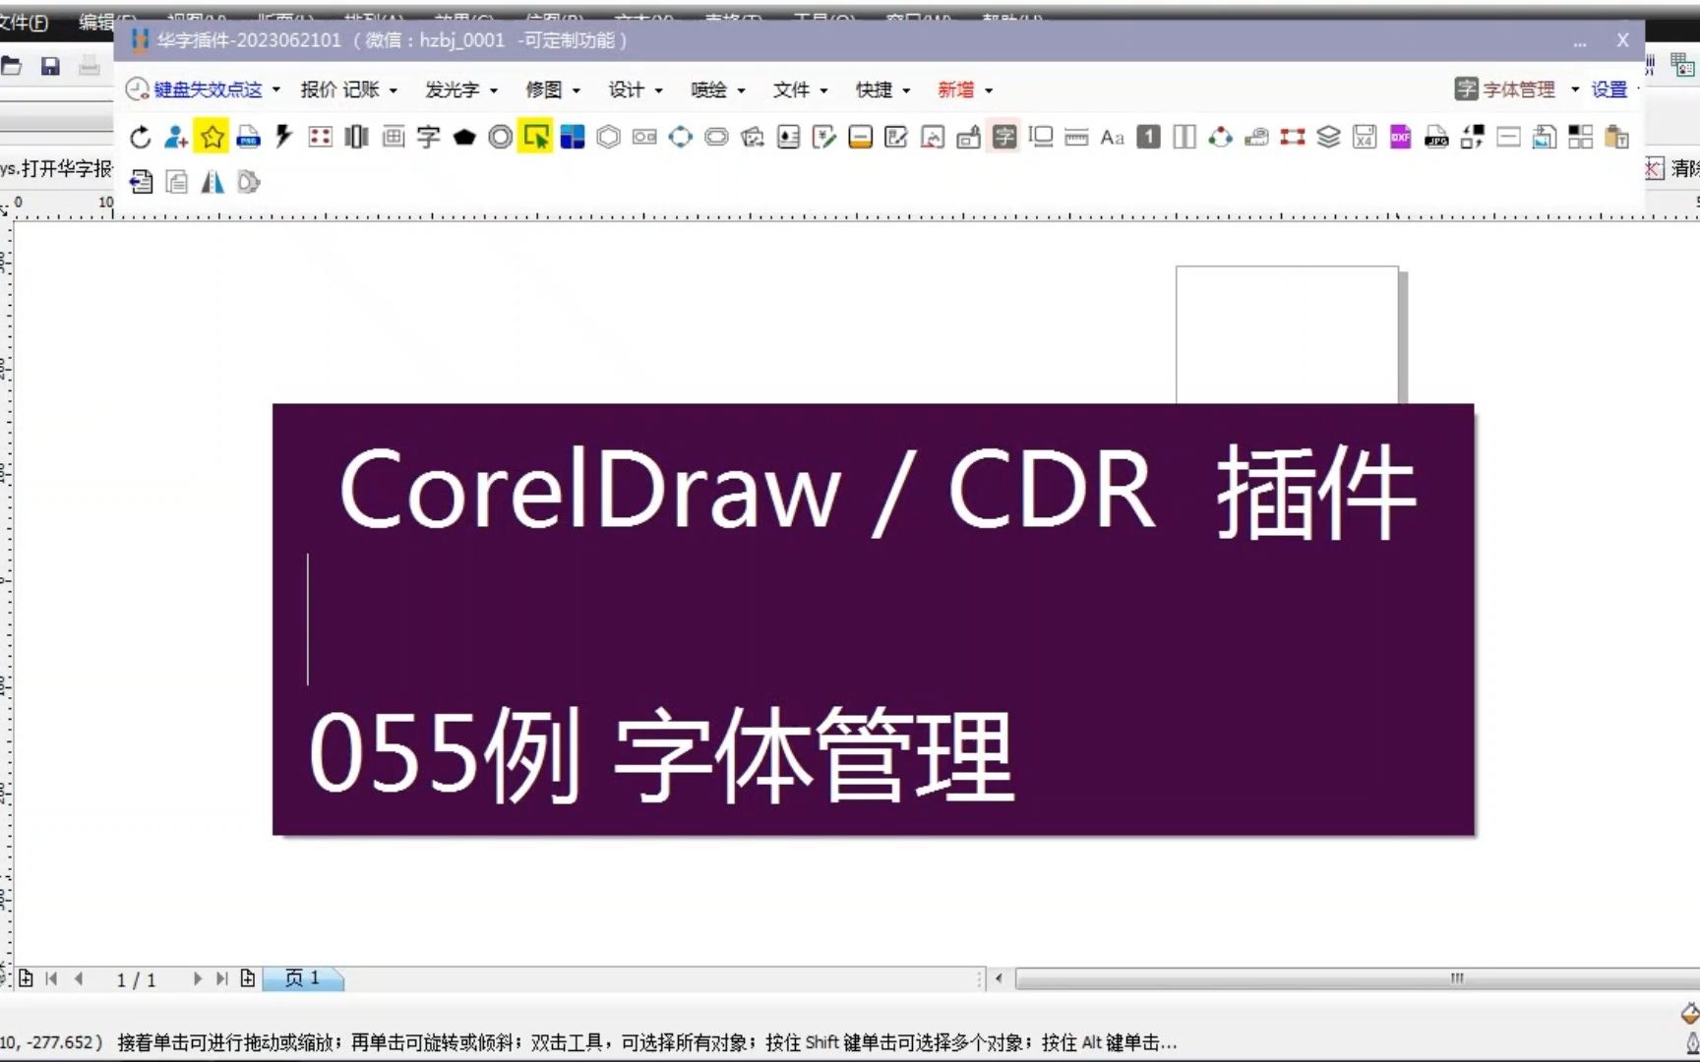Viewport: 1700px width, 1062px height.
Task: Click the circular refresh arrow icon
Action: pyautogui.click(x=141, y=138)
